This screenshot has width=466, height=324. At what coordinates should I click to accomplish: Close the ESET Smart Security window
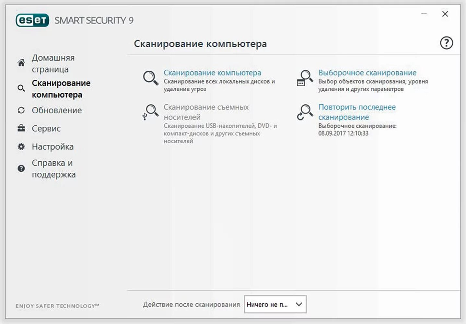click(x=445, y=14)
